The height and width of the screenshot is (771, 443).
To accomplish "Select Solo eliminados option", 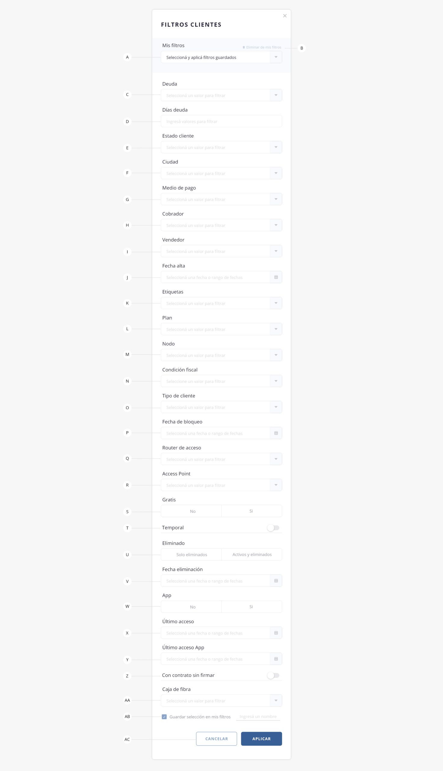I will (191, 554).
